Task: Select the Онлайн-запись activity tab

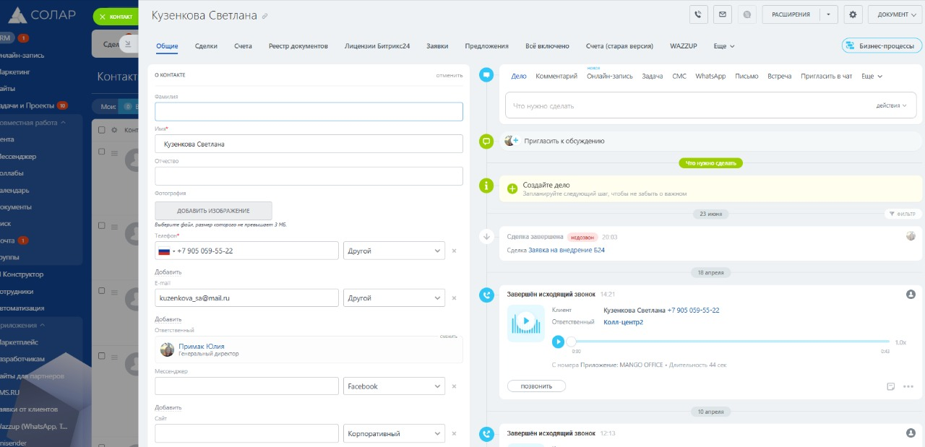Action: coord(609,76)
